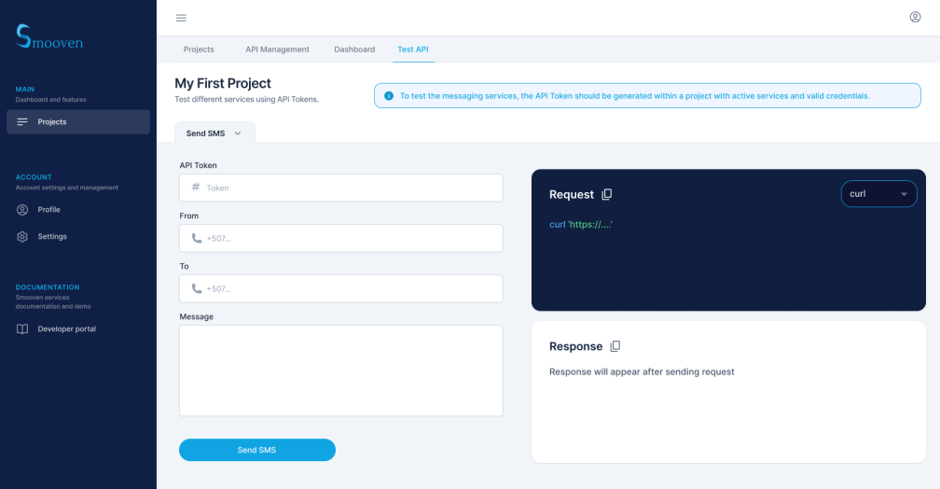
Task: Copy the Request code snippet
Action: point(607,194)
